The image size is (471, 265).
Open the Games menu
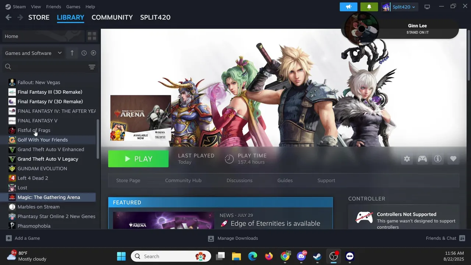[73, 7]
